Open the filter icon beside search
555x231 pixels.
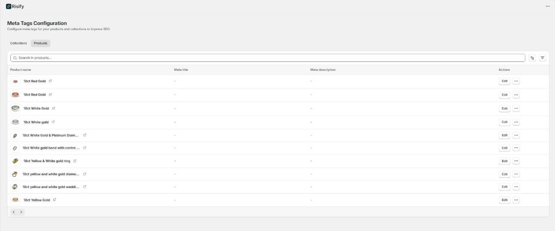[543, 58]
